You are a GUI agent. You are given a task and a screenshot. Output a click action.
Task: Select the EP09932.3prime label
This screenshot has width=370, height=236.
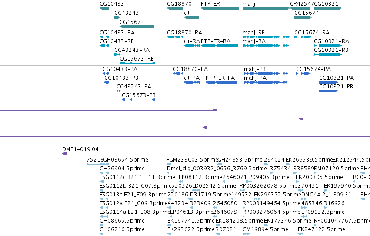323,212
